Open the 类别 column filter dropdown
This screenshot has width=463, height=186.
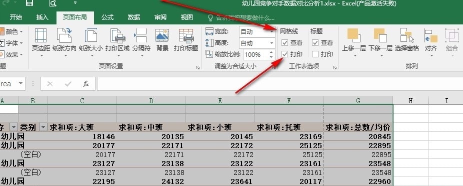(x=43, y=127)
